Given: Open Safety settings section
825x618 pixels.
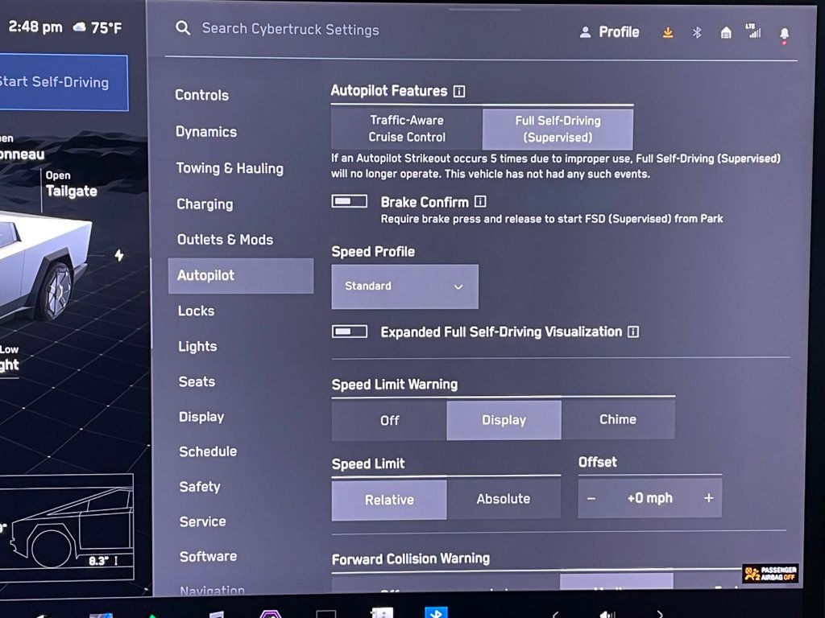Looking at the screenshot, I should pyautogui.click(x=200, y=487).
